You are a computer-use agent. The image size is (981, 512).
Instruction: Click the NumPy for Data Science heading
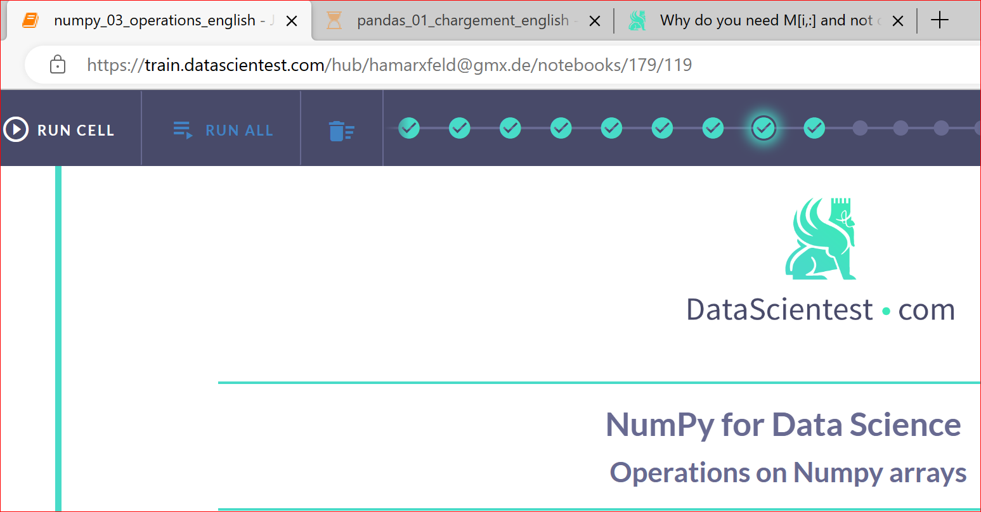[x=783, y=424]
